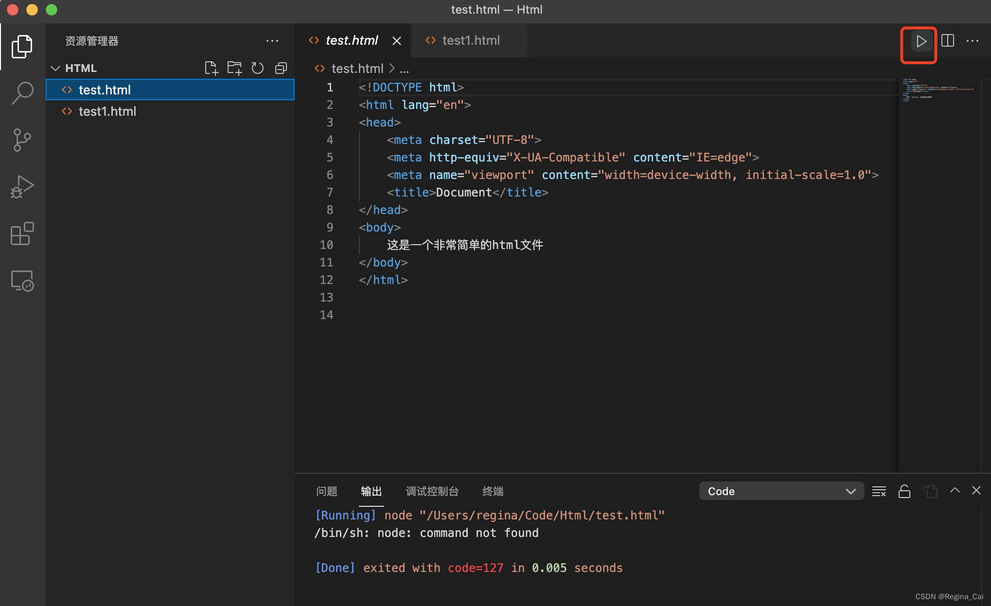Click the meta charset UTF-8 line
The height and width of the screenshot is (606, 991).
click(464, 140)
